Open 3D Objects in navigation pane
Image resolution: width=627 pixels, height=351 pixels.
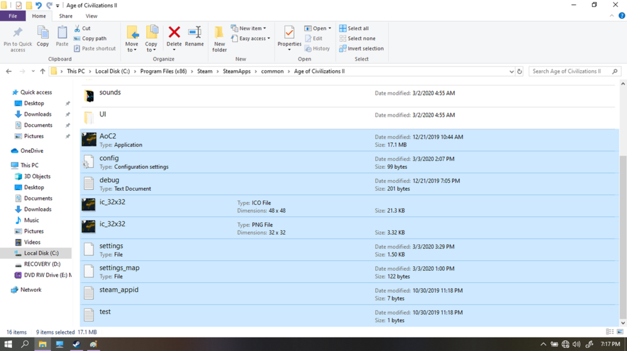(x=37, y=176)
